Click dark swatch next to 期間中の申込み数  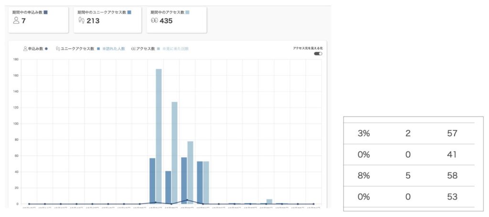click(x=46, y=12)
